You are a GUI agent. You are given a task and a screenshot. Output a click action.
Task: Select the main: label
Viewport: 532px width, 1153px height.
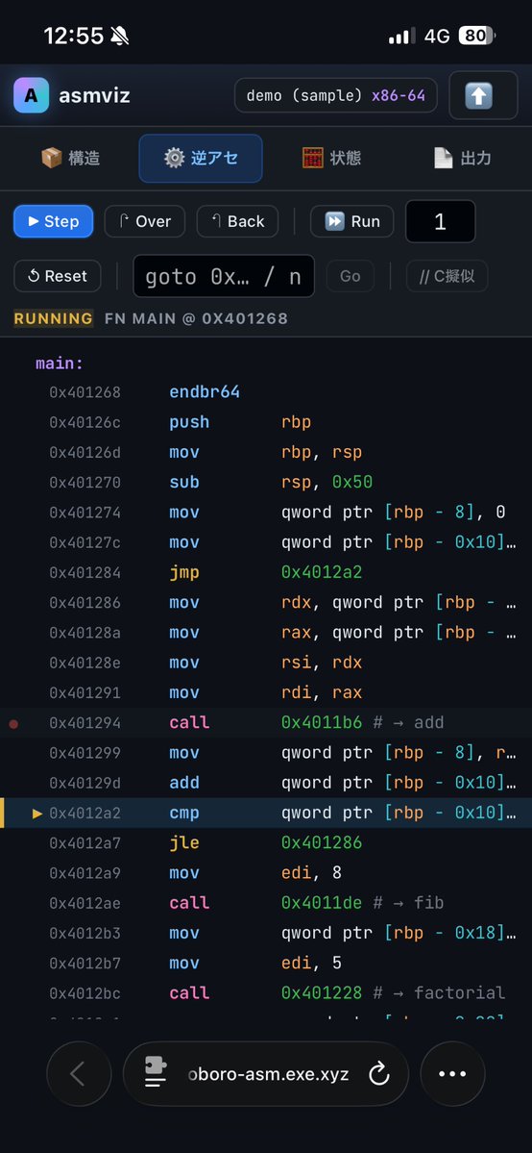pos(60,363)
